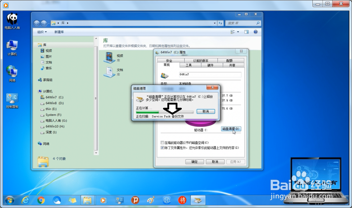
Task: Click 取消 in the properties dialog
Action: [x=215, y=162]
